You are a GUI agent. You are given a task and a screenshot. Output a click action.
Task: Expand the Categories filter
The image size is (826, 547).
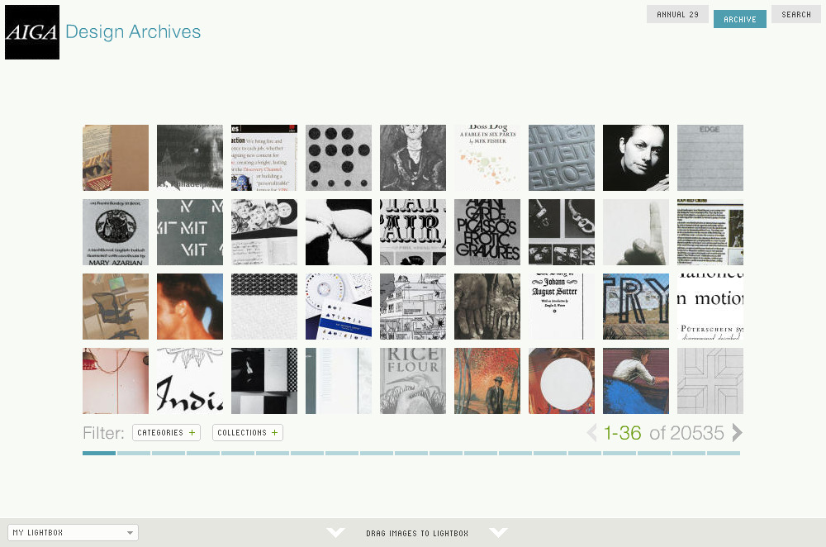pyautogui.click(x=167, y=433)
